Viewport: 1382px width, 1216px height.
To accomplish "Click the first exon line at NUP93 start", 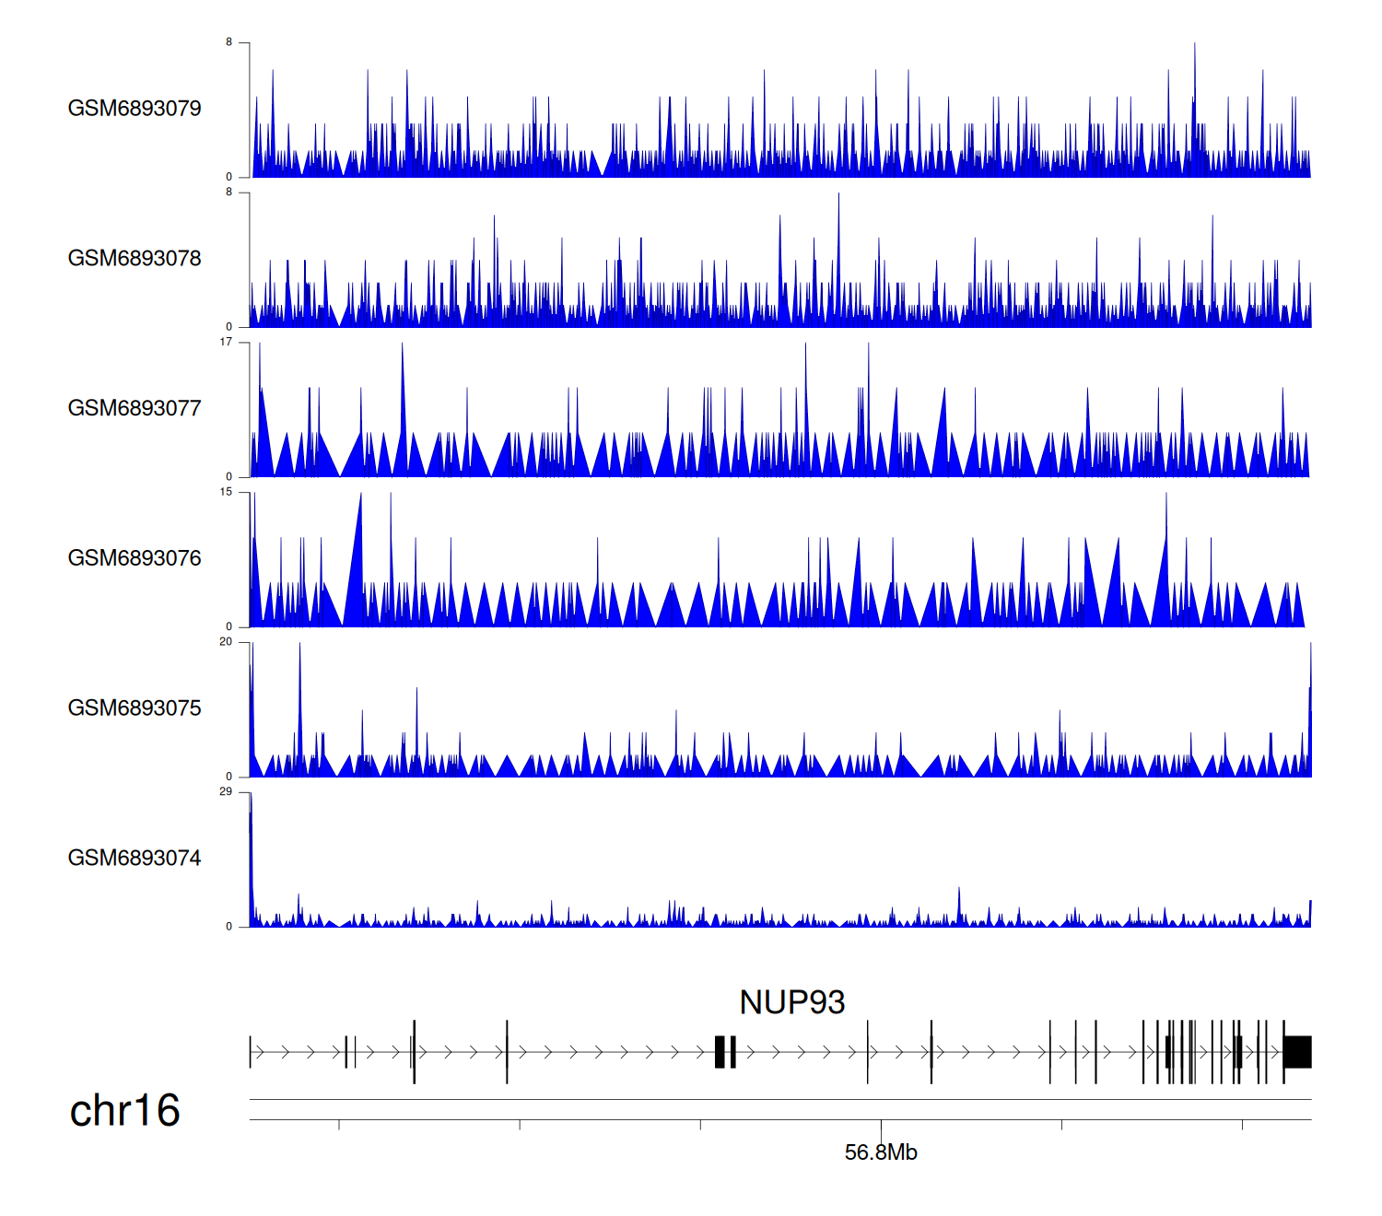I will pos(250,1052).
